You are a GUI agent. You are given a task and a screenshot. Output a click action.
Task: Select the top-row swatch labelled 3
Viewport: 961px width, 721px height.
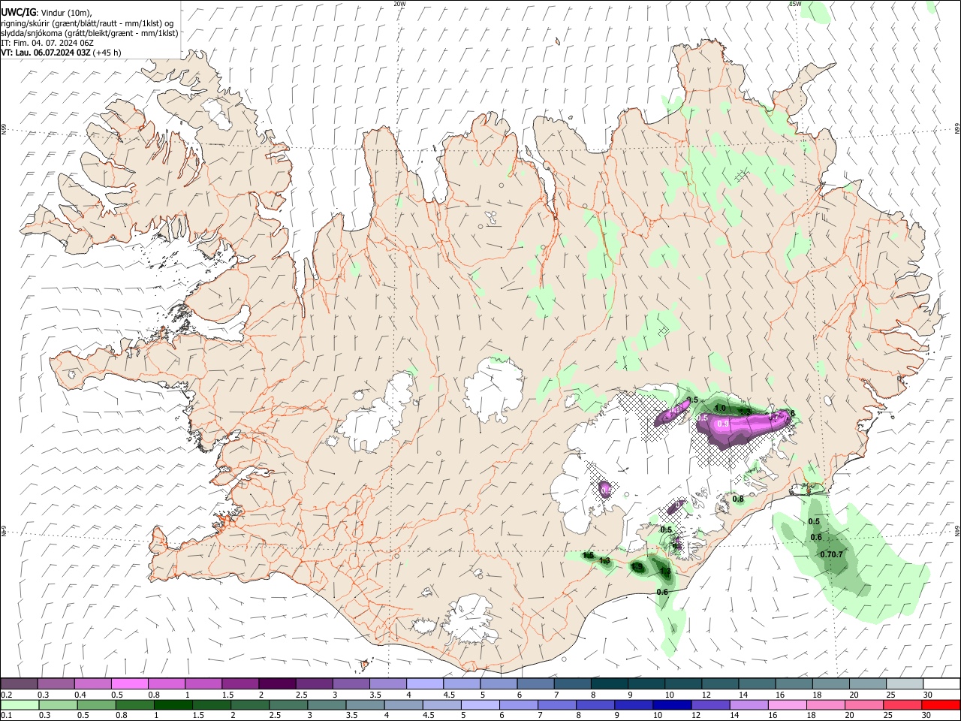350,683
